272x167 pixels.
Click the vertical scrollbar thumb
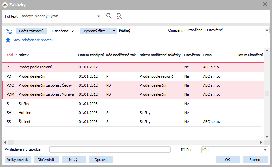click(x=267, y=94)
